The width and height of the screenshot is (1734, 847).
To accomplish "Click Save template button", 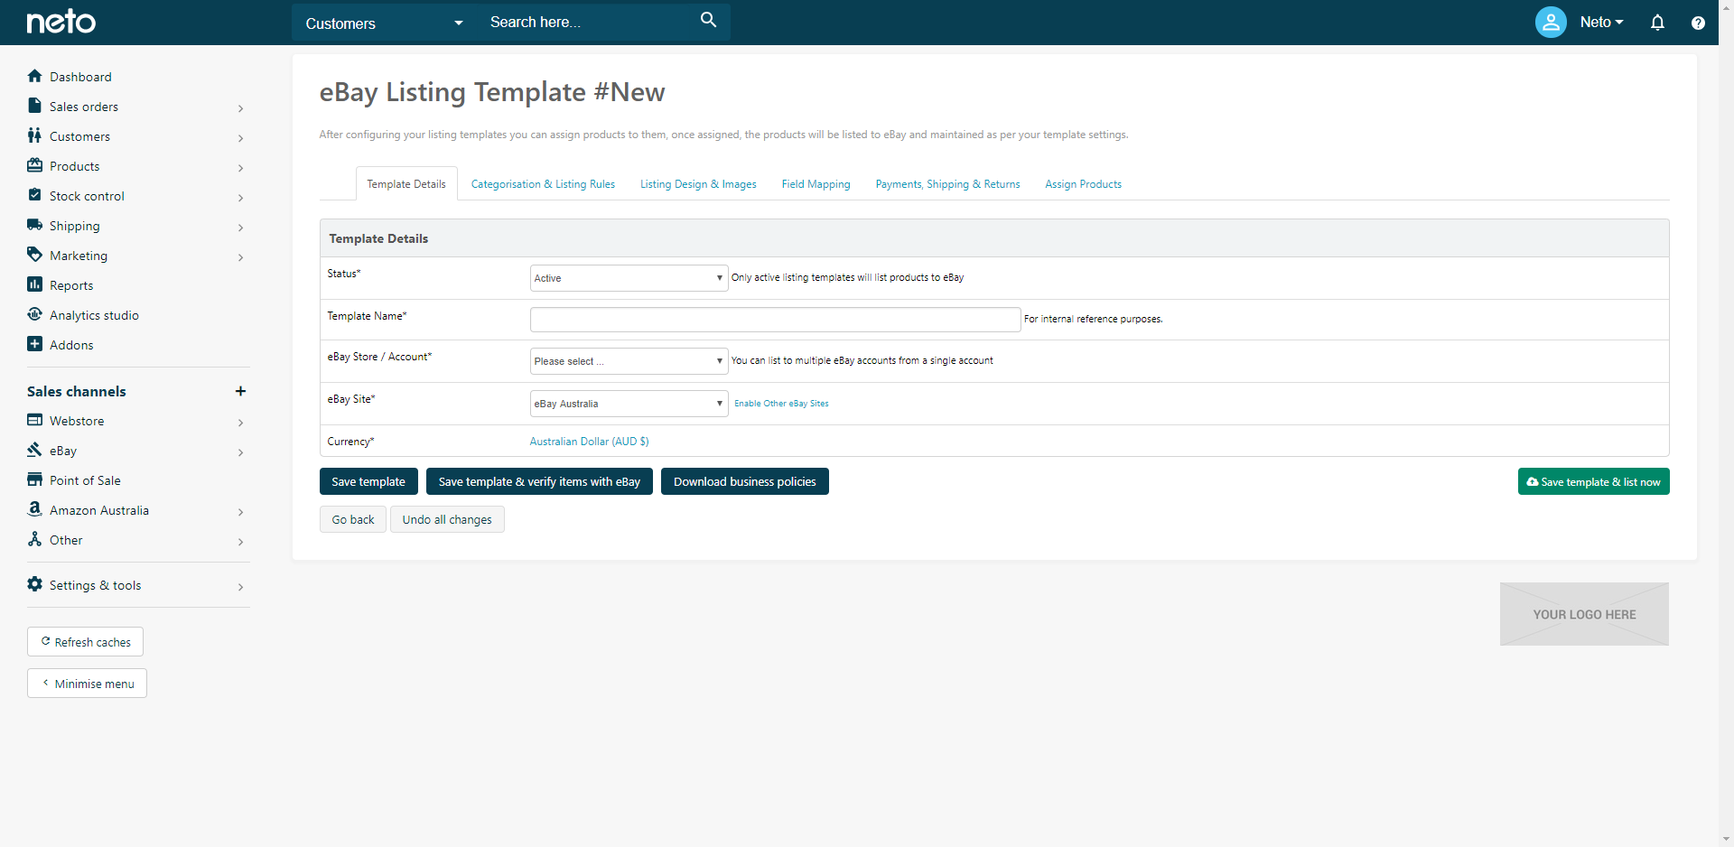I will (x=368, y=481).
